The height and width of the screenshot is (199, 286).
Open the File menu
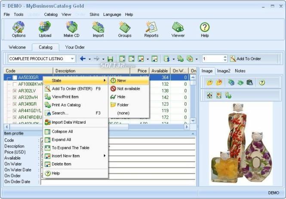[x=7, y=14]
